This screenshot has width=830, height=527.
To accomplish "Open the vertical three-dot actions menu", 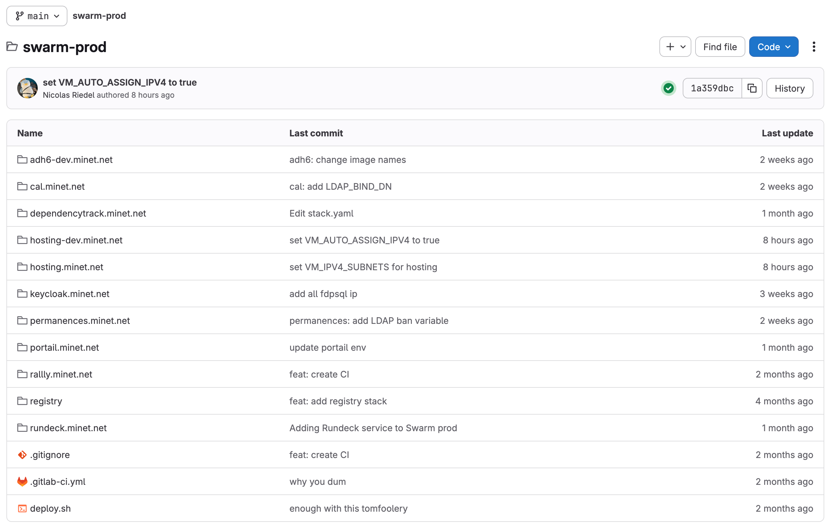I will coord(813,47).
